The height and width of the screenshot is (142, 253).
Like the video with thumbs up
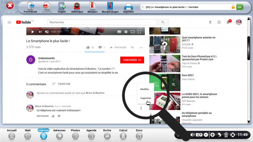88,47
